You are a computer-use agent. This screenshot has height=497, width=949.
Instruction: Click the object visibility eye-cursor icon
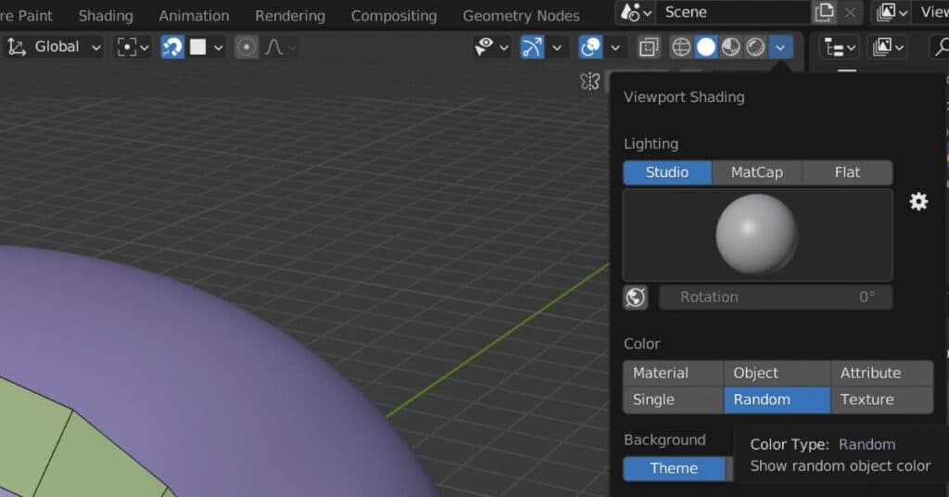click(484, 47)
